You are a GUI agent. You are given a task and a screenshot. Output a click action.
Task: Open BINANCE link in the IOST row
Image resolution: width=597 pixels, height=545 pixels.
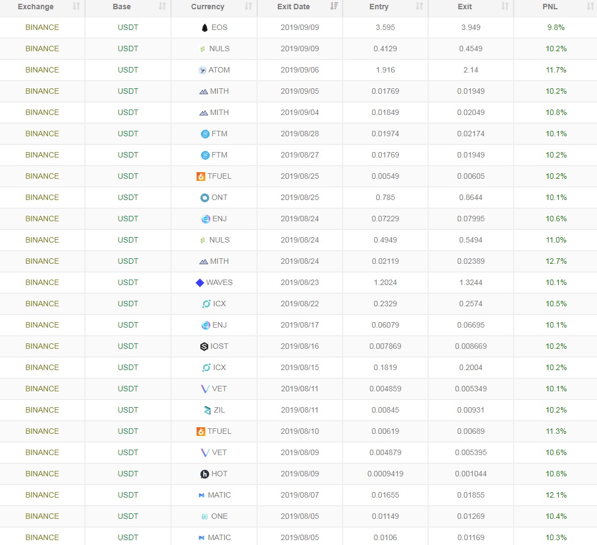(x=42, y=346)
